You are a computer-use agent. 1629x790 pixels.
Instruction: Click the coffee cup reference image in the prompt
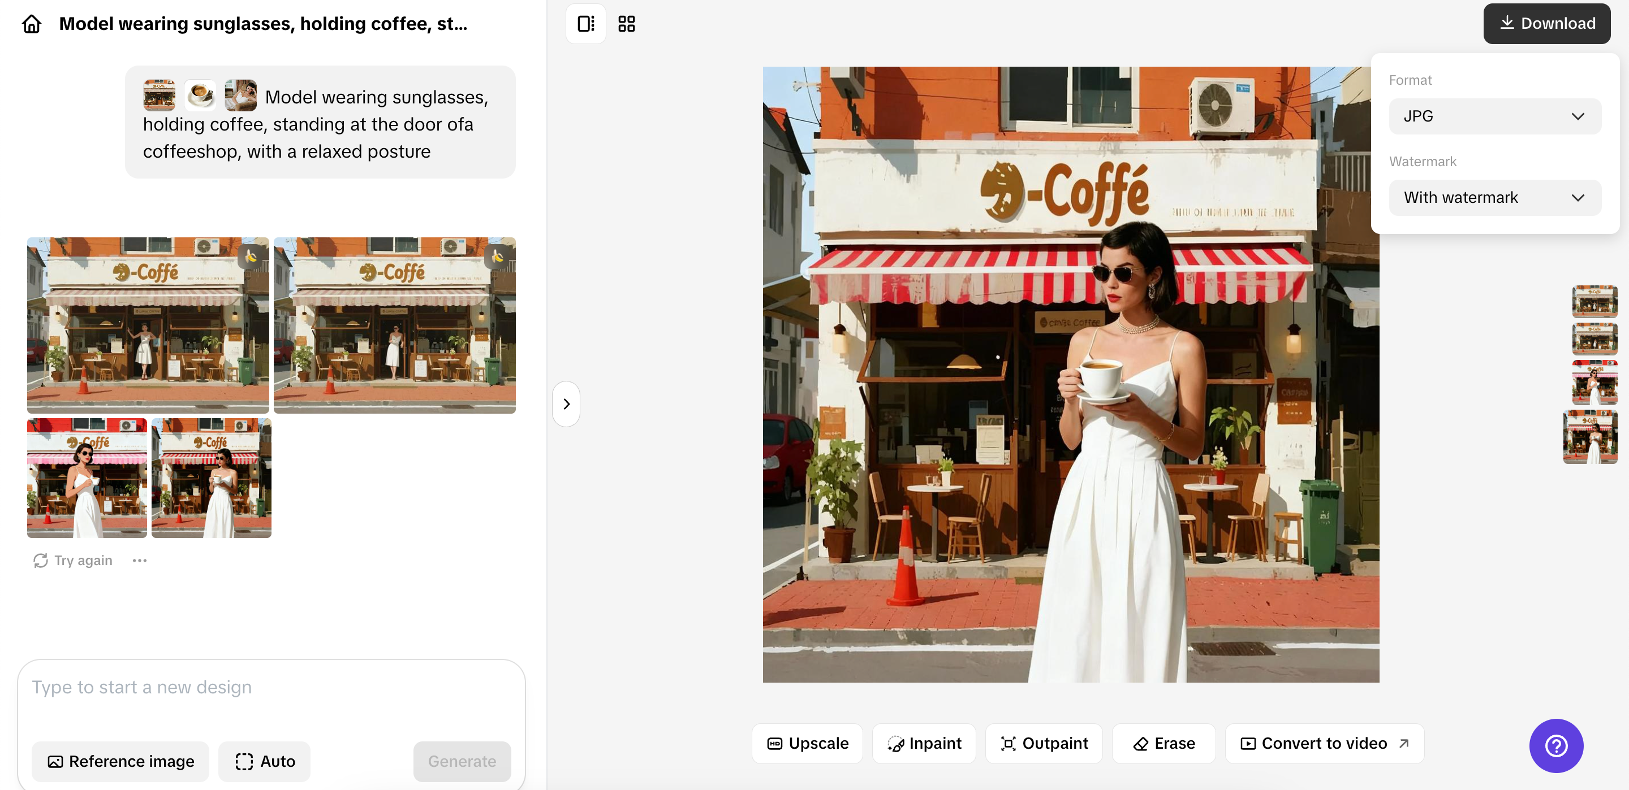tap(200, 95)
